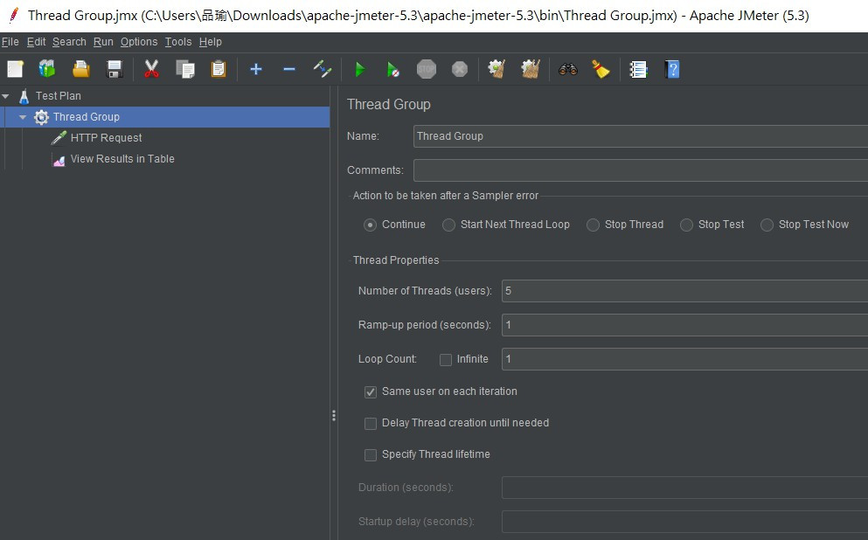Open Search with binoculars icon

coord(568,69)
